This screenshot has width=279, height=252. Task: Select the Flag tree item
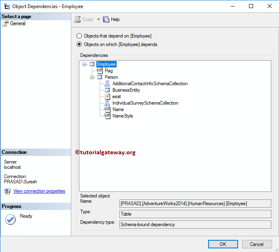click(x=109, y=71)
